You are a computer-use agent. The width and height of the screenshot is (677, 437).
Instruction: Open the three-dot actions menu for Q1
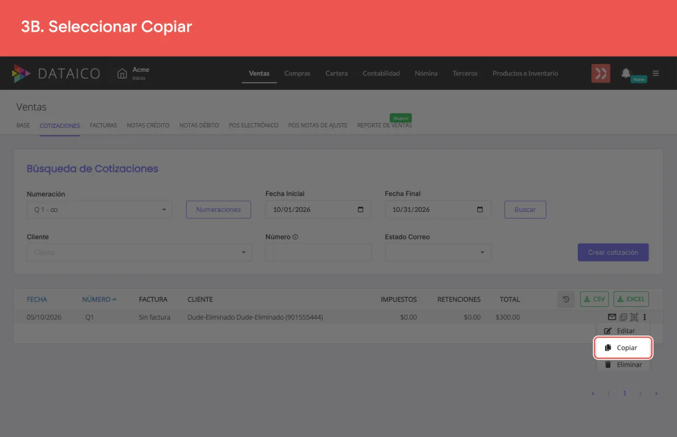pyautogui.click(x=645, y=317)
